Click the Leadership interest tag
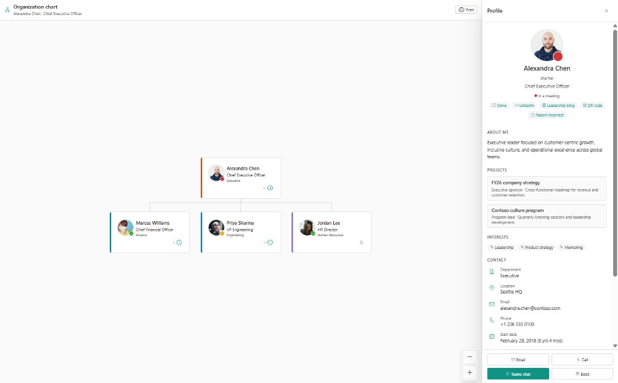Viewport: 618px width, 383px height. 502,247
